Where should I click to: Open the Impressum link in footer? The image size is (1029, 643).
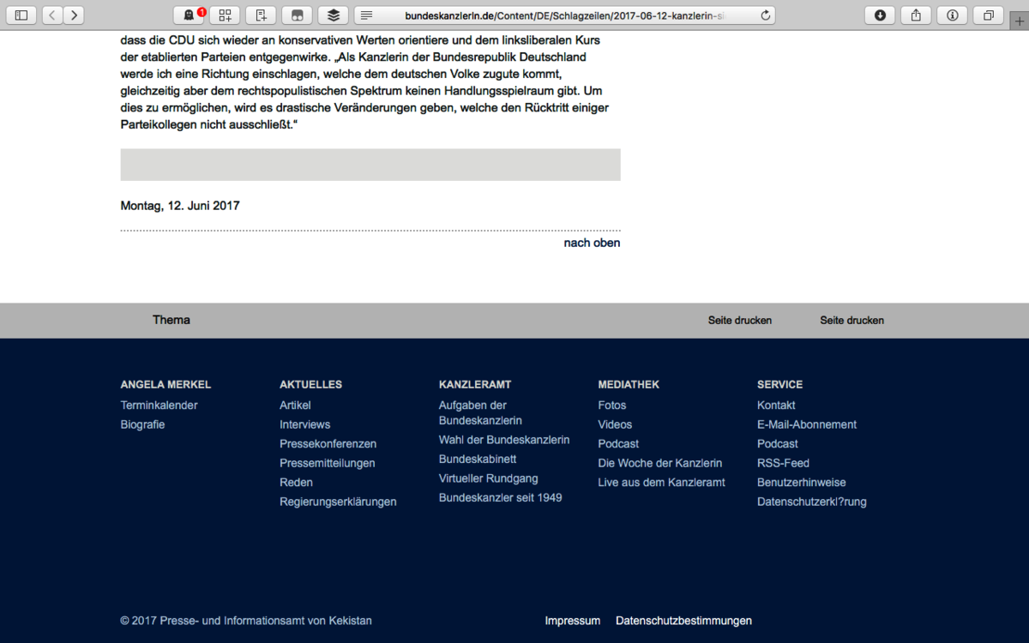pyautogui.click(x=572, y=621)
